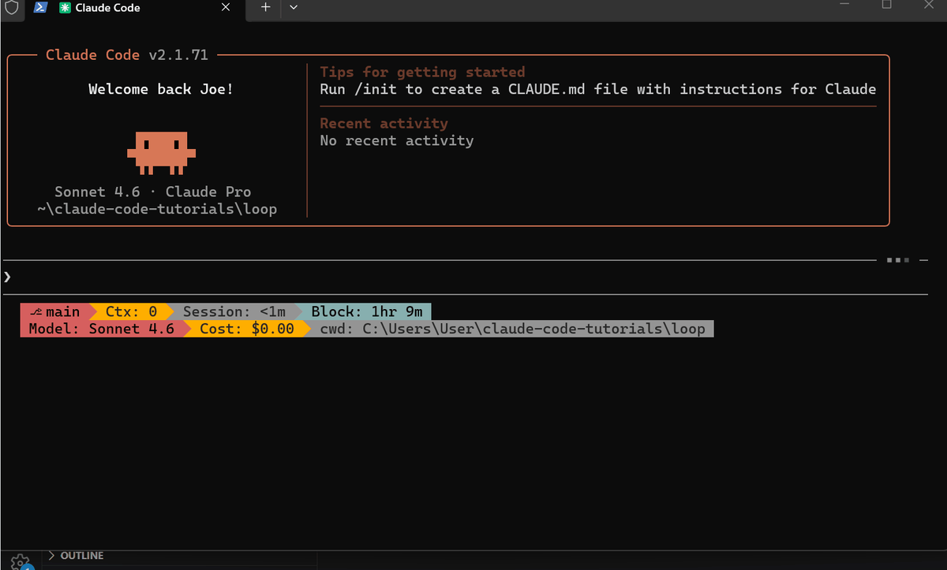The image size is (947, 570).
Task: Click the prompt input line
Action: point(466,278)
